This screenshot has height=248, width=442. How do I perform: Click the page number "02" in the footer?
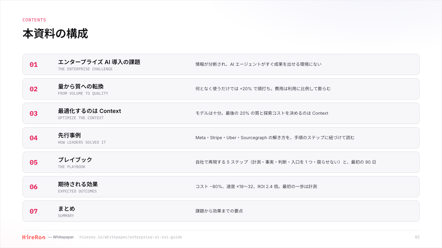(x=417, y=237)
